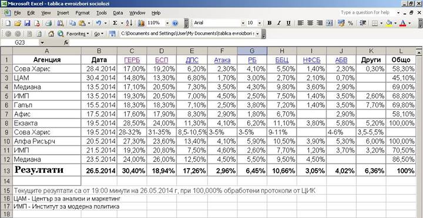The width and height of the screenshot is (423, 218).
Task: Open the Favorites dropdown
Action: [78, 33]
